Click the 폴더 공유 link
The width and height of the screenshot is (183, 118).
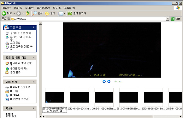[x=15, y=72]
